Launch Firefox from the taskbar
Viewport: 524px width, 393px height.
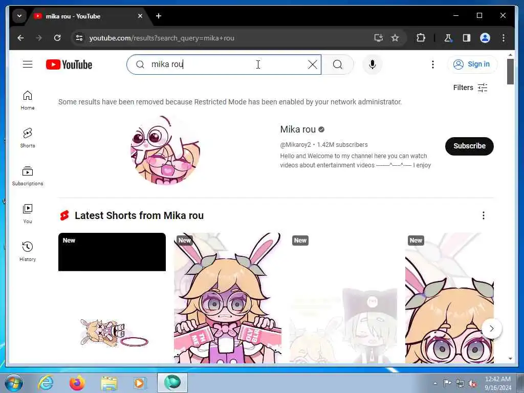pos(77,383)
